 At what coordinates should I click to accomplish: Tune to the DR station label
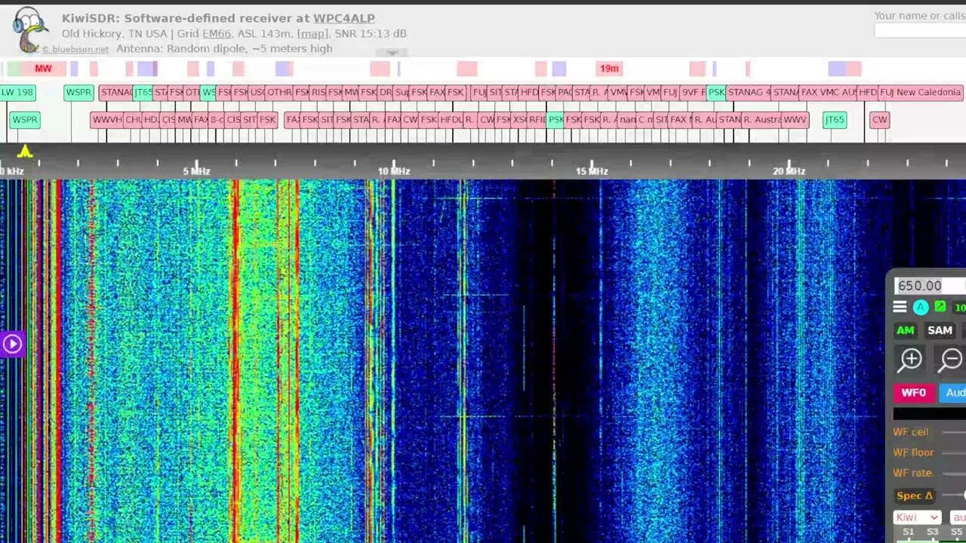coord(385,93)
